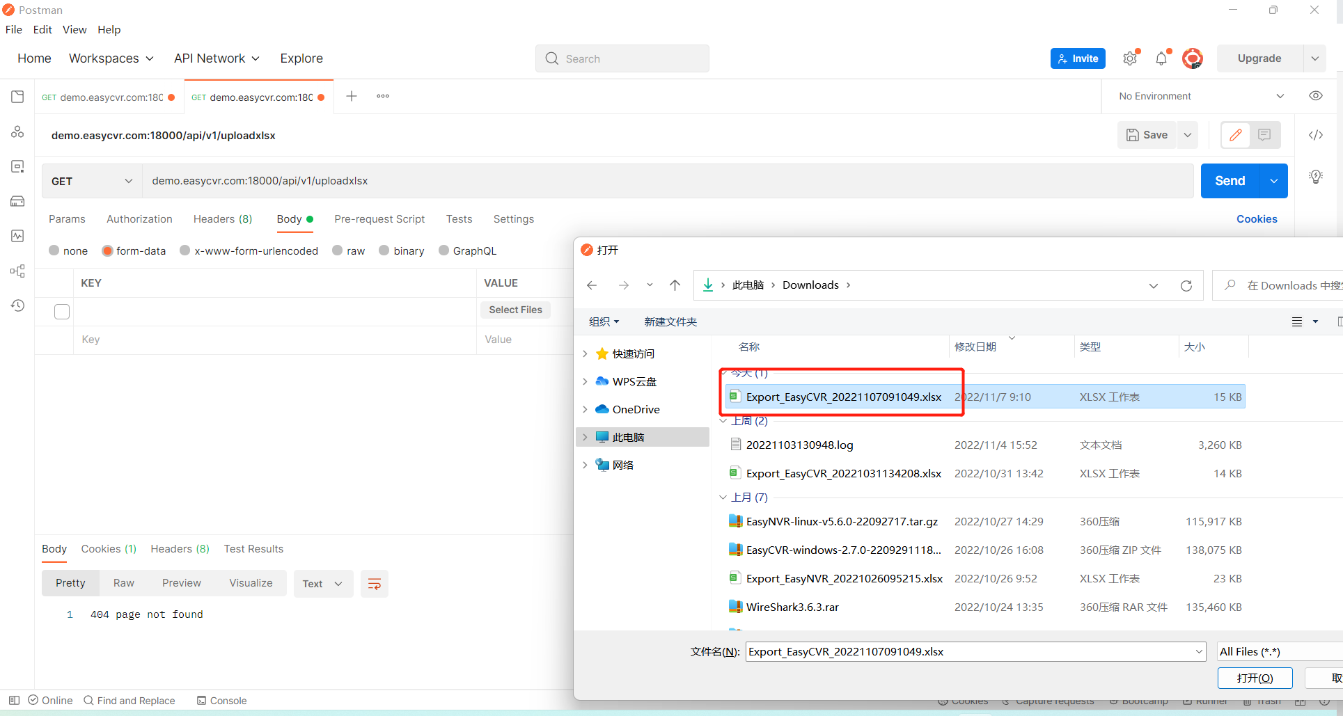This screenshot has height=716, width=1343.
Task: Open the View menu
Action: 74,29
